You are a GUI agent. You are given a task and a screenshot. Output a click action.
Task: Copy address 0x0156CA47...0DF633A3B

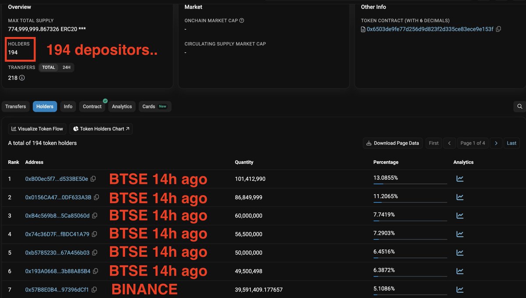(96, 197)
